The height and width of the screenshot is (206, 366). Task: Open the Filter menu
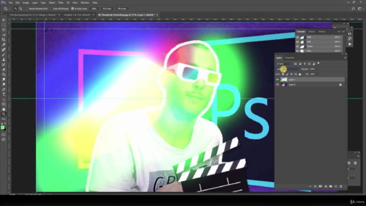61,2
